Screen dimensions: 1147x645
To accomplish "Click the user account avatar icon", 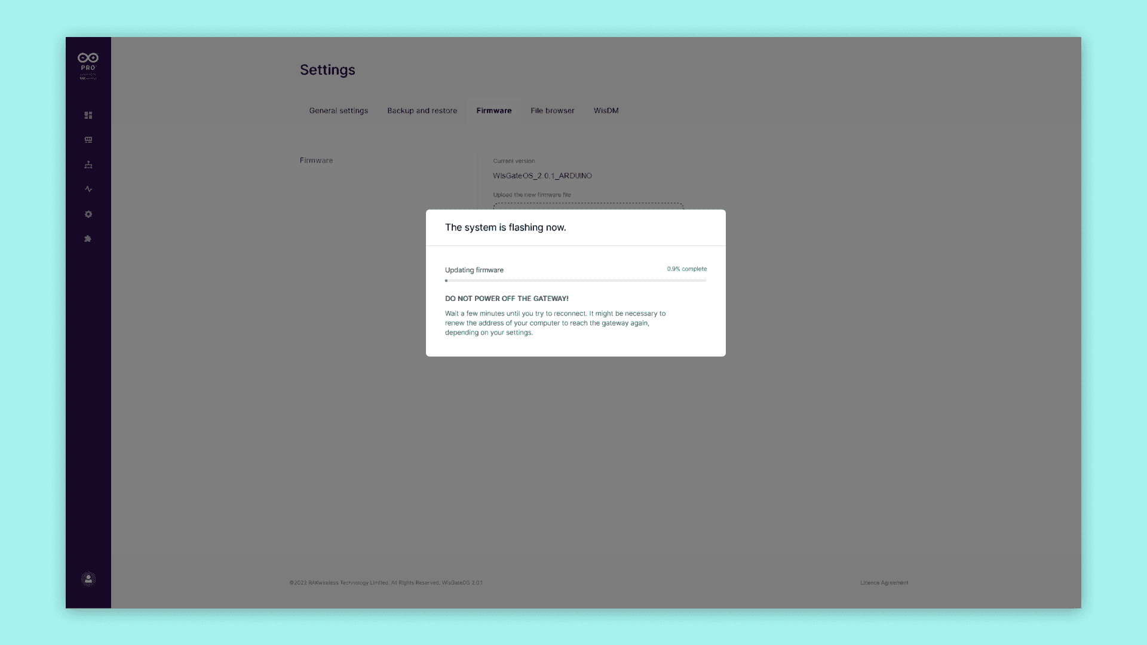I will 88,579.
